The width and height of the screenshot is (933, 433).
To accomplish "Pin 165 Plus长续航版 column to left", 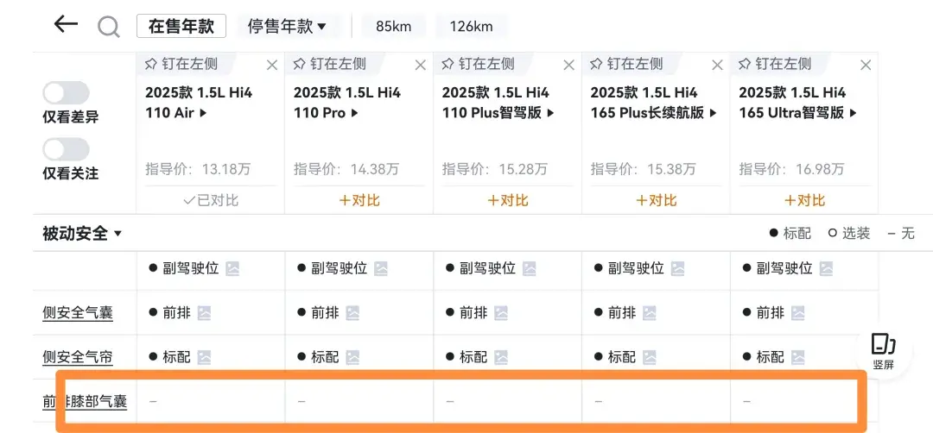I will click(626, 64).
